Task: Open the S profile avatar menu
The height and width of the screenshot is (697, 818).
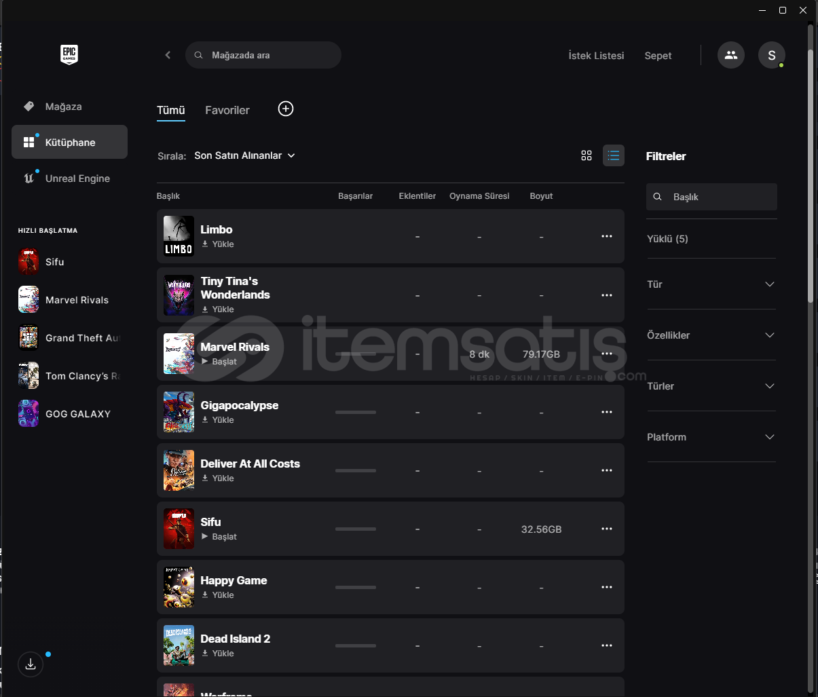Action: click(772, 55)
